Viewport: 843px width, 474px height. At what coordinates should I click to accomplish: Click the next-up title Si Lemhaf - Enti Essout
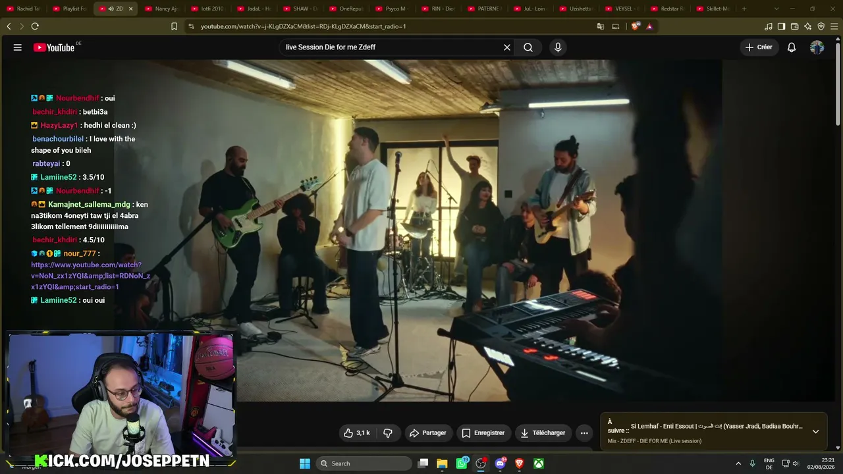(717, 427)
